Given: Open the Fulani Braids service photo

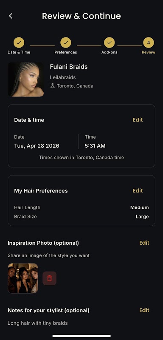Looking at the screenshot, I should [26, 79].
